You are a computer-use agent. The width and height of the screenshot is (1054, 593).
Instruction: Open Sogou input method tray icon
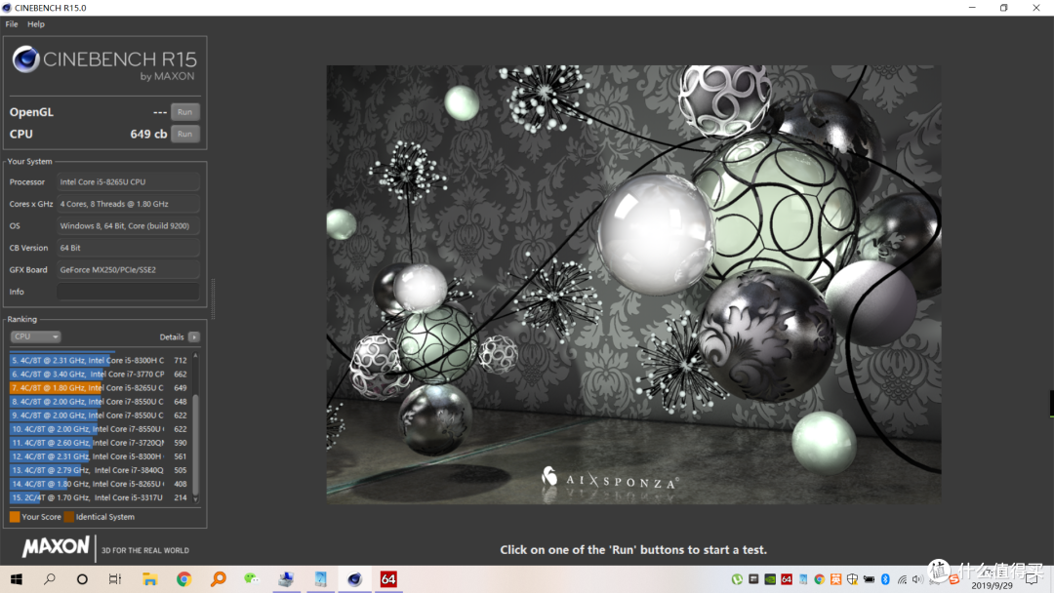pyautogui.click(x=953, y=579)
